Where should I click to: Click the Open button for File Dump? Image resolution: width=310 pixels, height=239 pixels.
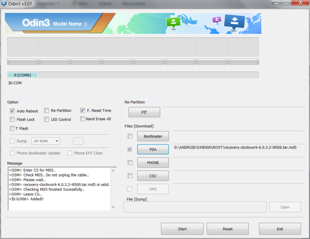(x=285, y=207)
